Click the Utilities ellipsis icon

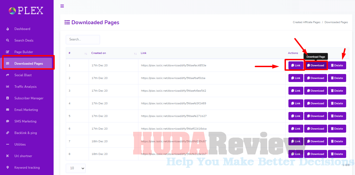(x=8, y=144)
